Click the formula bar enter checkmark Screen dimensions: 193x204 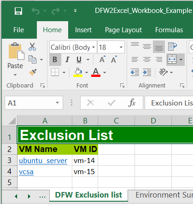pyautogui.click(x=111, y=103)
